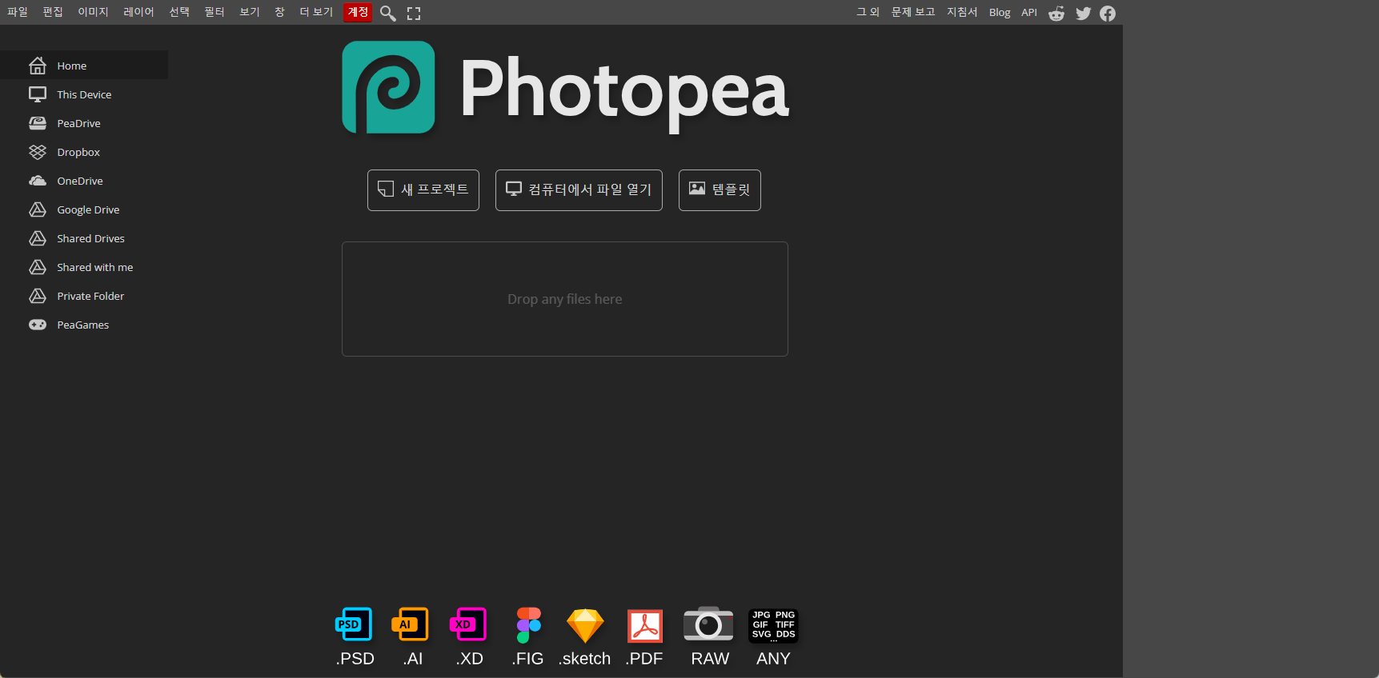
Task: Click the OneDrive cloud icon
Action: pos(38,181)
